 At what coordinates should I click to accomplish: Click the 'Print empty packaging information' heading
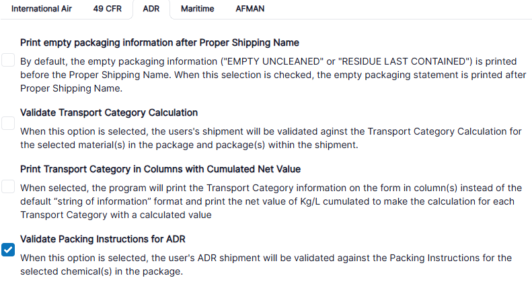point(159,42)
